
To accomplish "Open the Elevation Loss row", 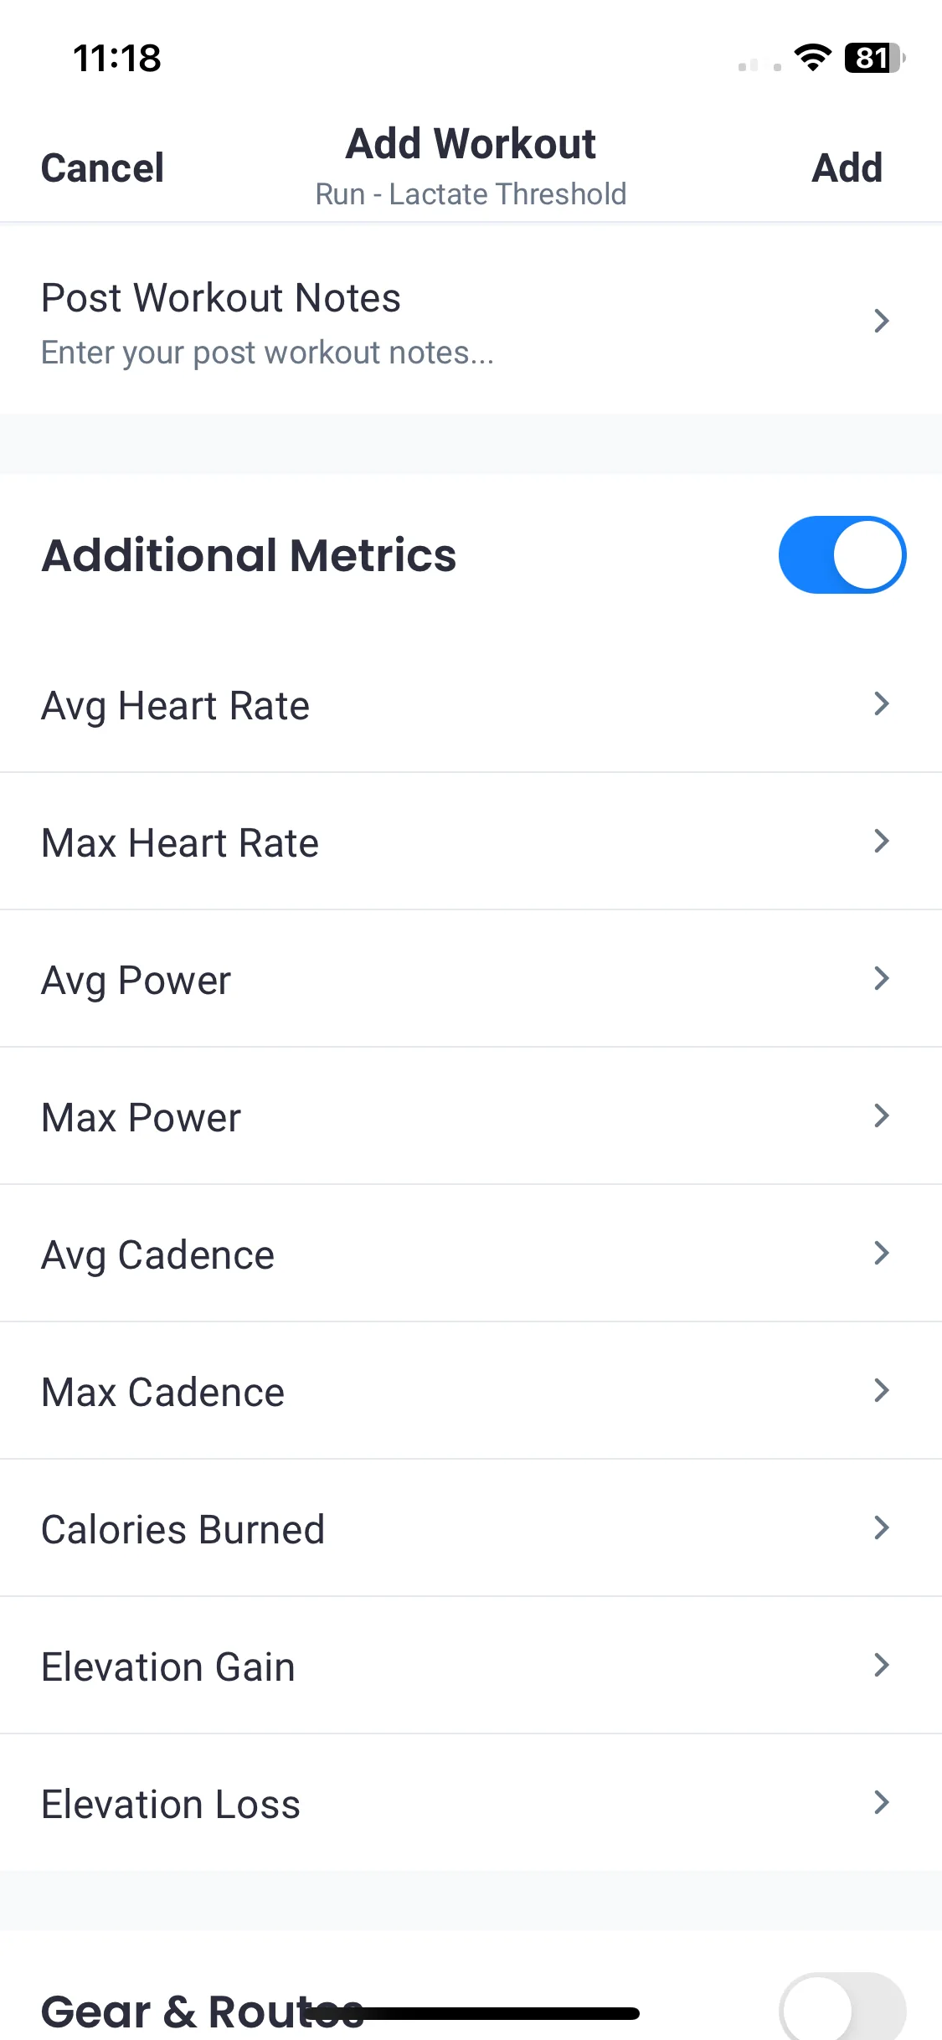I will 471,1803.
